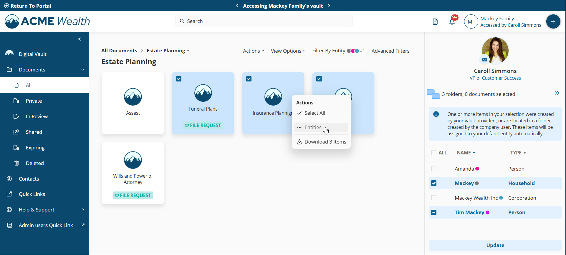
Task: Click the MF avatar circle
Action: click(471, 21)
